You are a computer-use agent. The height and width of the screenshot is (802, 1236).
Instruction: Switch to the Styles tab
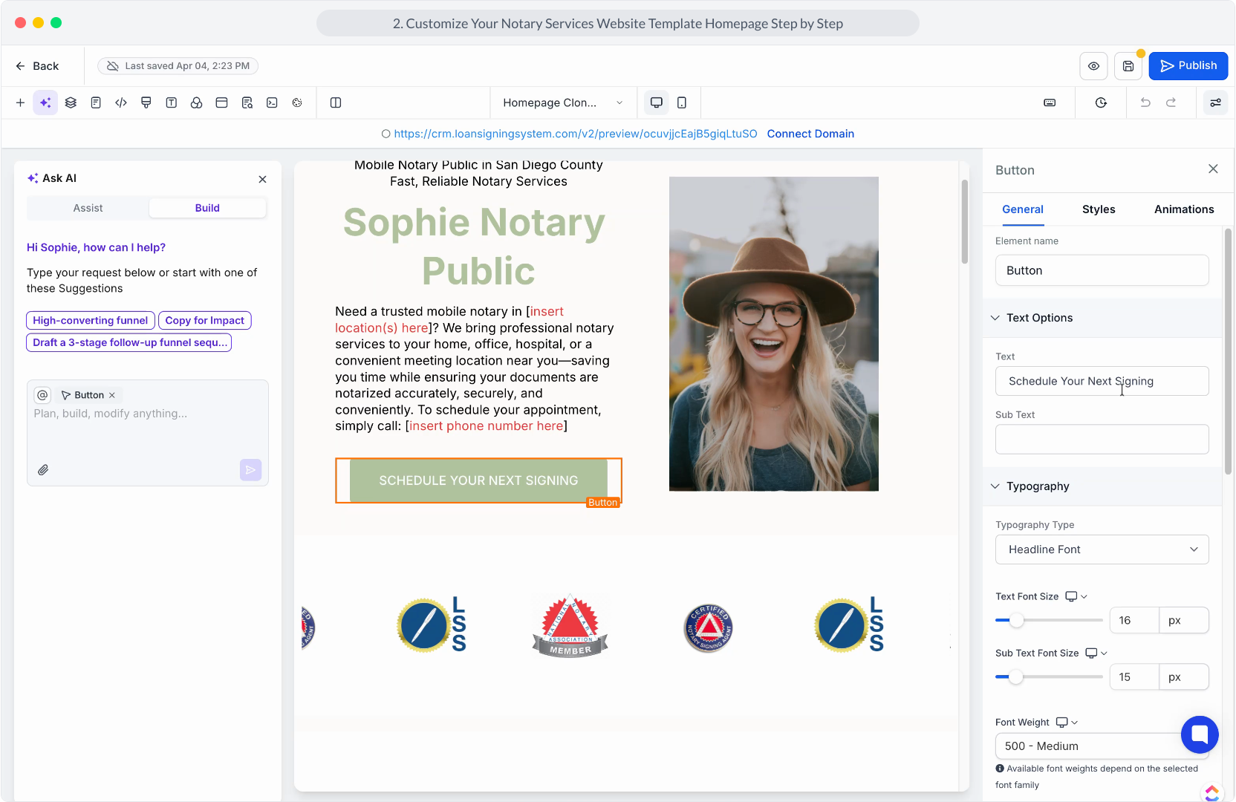coord(1099,209)
